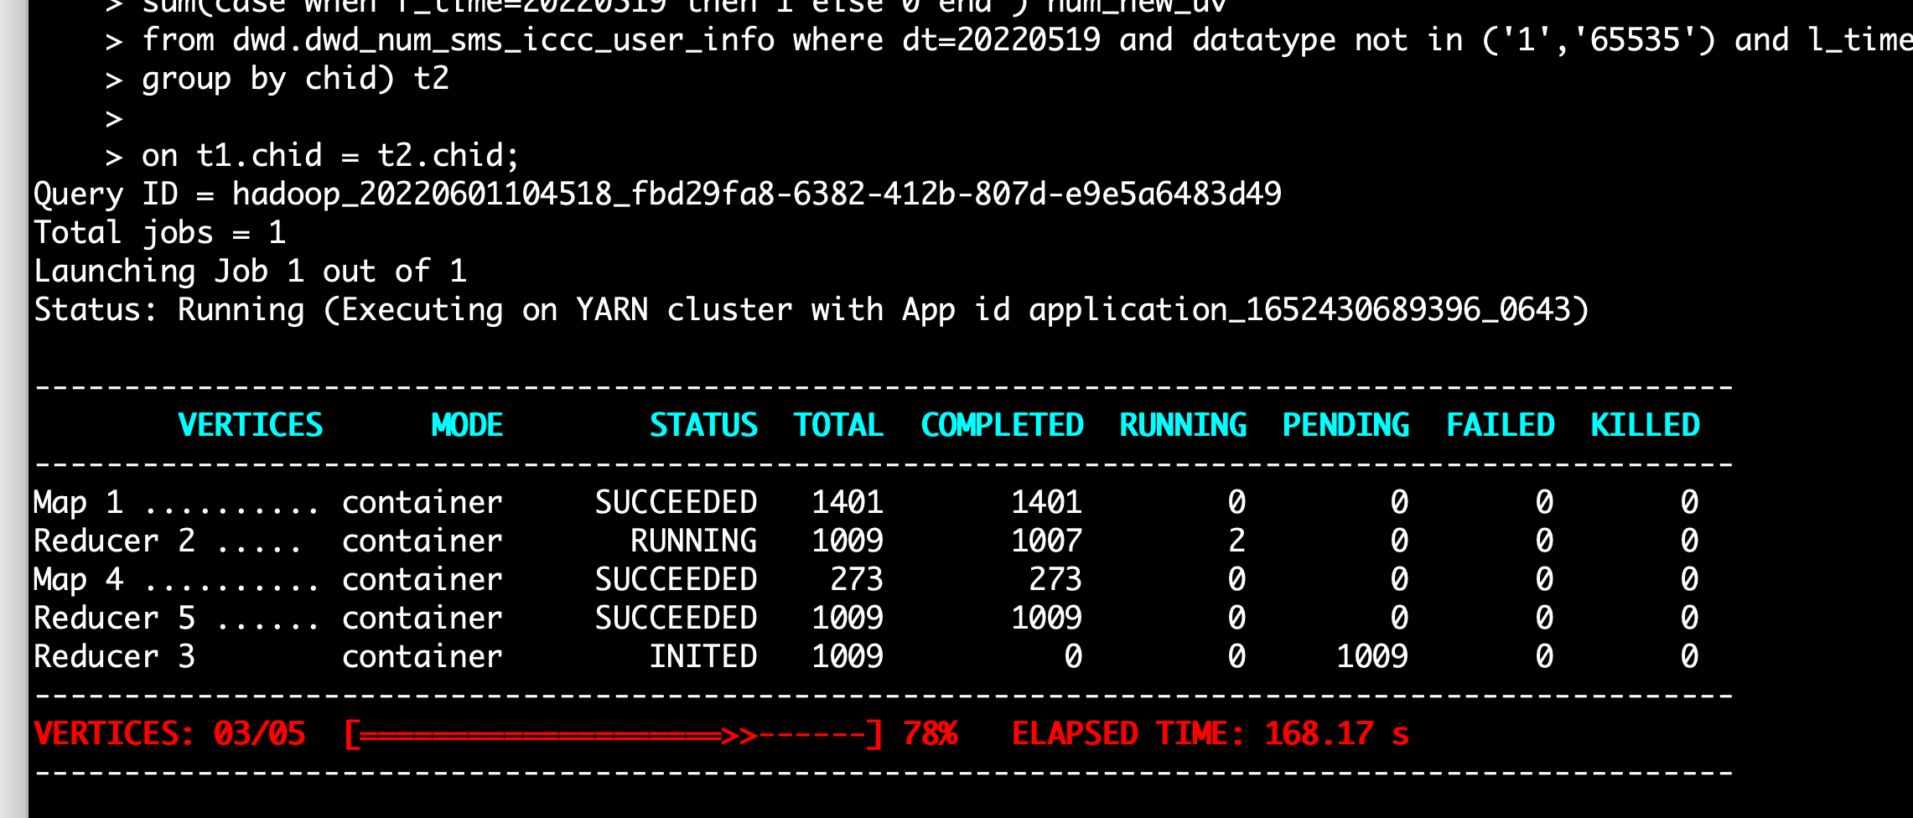Click completed value 1007 for Reducer 2
1913x818 pixels.
(x=1047, y=541)
